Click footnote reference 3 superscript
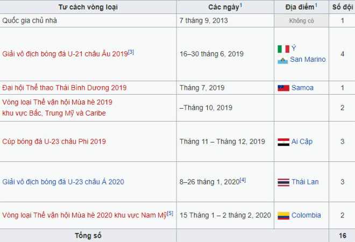 pos(131,52)
